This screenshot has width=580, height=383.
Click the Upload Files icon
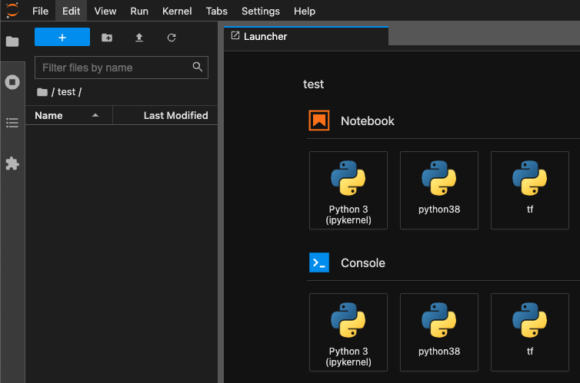[x=139, y=38]
